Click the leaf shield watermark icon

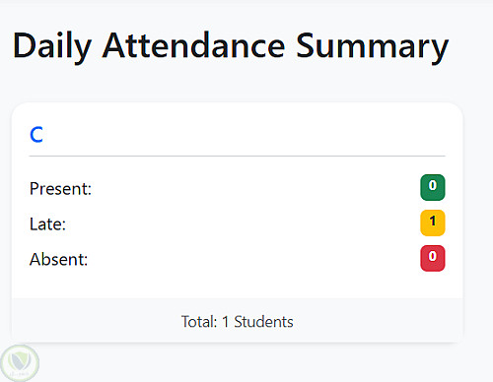point(20,363)
